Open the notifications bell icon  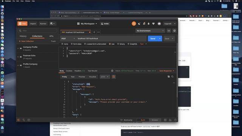point(149,23)
